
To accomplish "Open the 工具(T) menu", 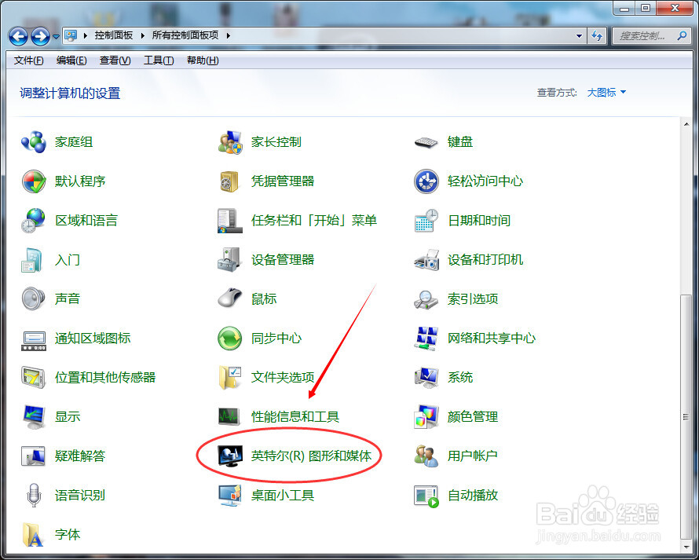I will (159, 60).
